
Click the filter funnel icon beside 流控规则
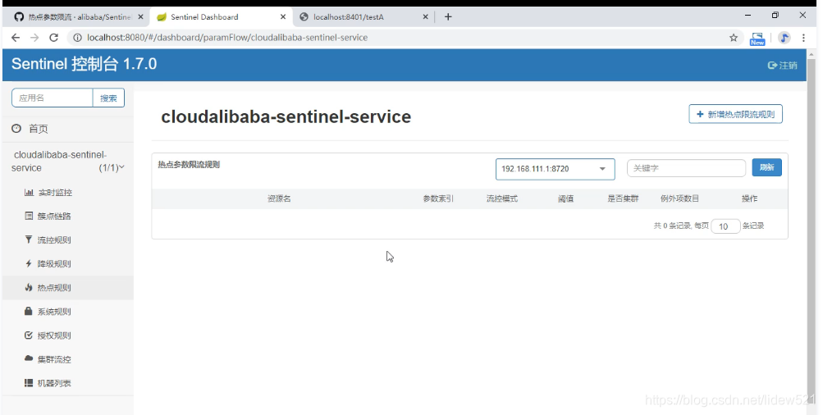point(29,239)
